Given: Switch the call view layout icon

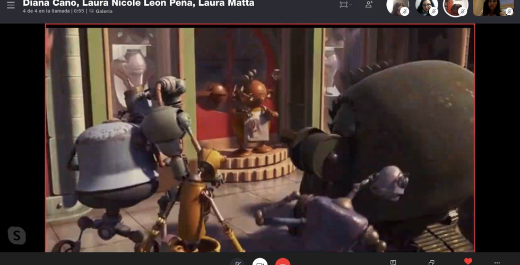Looking at the screenshot, I should tap(344, 5).
